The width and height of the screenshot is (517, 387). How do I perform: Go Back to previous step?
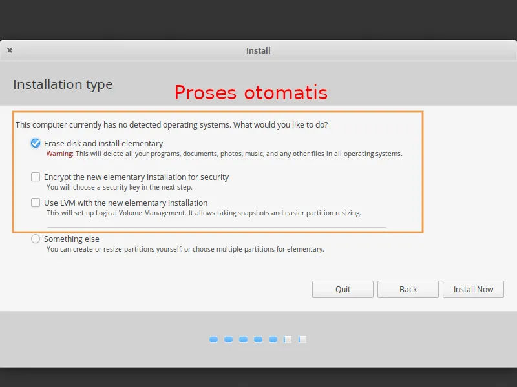[408, 289]
